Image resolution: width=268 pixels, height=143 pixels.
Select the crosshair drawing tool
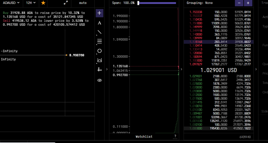tap(99, 13)
